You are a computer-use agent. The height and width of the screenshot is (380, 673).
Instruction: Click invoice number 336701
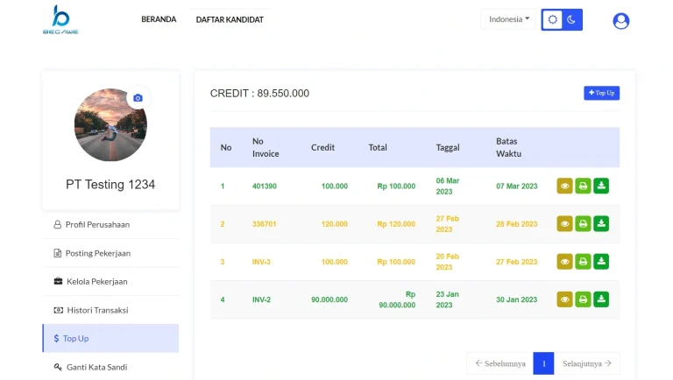click(265, 224)
